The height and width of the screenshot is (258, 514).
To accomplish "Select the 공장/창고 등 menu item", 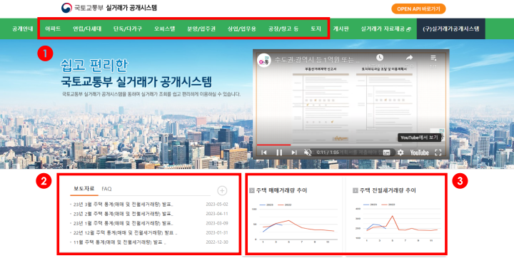I will pos(283,29).
